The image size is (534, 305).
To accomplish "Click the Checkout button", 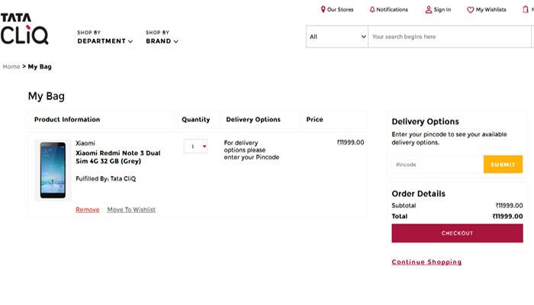I will click(457, 233).
